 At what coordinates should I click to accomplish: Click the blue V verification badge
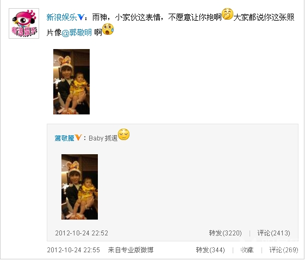[x=80, y=17]
